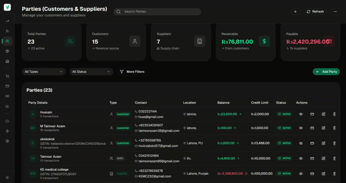Delete the okokokok party
Viewport: 346px width, 183px height.
(334, 143)
